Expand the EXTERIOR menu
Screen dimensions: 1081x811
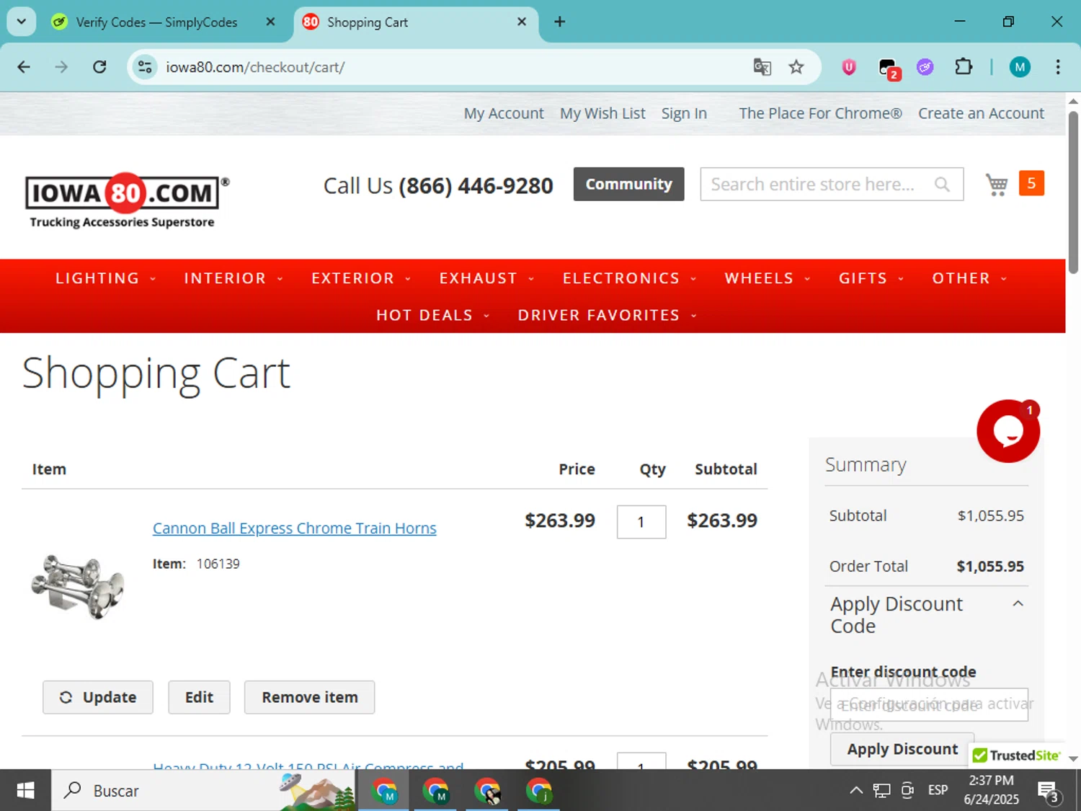(x=361, y=278)
